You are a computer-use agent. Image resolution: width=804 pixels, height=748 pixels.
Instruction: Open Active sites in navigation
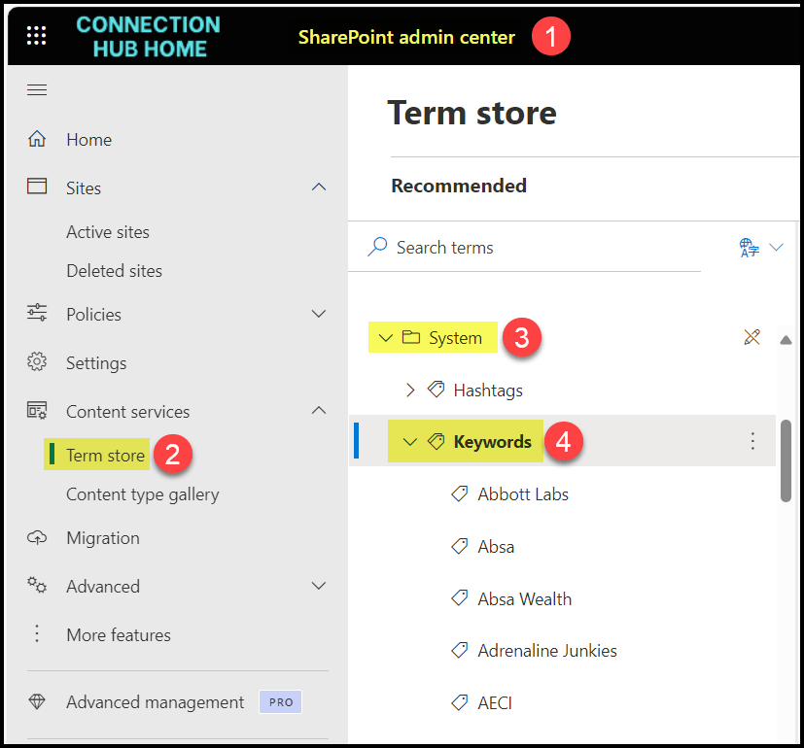108,232
